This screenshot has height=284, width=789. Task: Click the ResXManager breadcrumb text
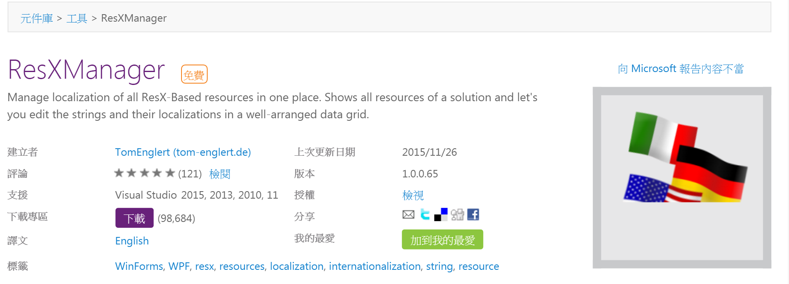134,18
